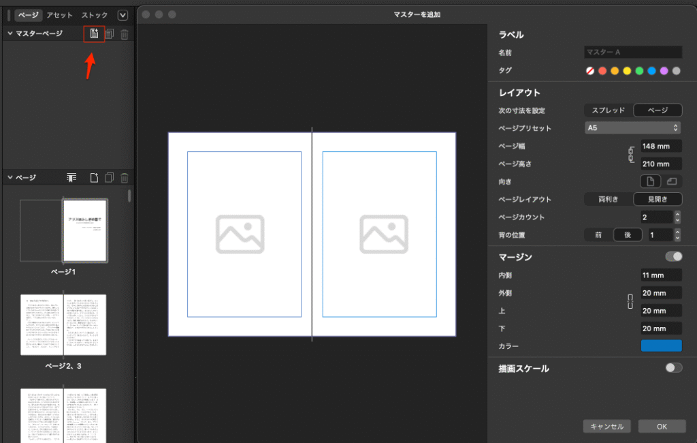Click the delete master page trash icon
The width and height of the screenshot is (697, 443).
(124, 34)
